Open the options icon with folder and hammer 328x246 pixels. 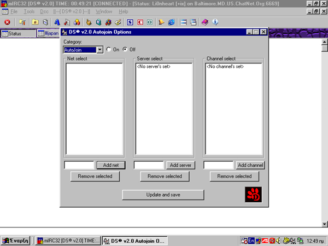click(x=22, y=22)
